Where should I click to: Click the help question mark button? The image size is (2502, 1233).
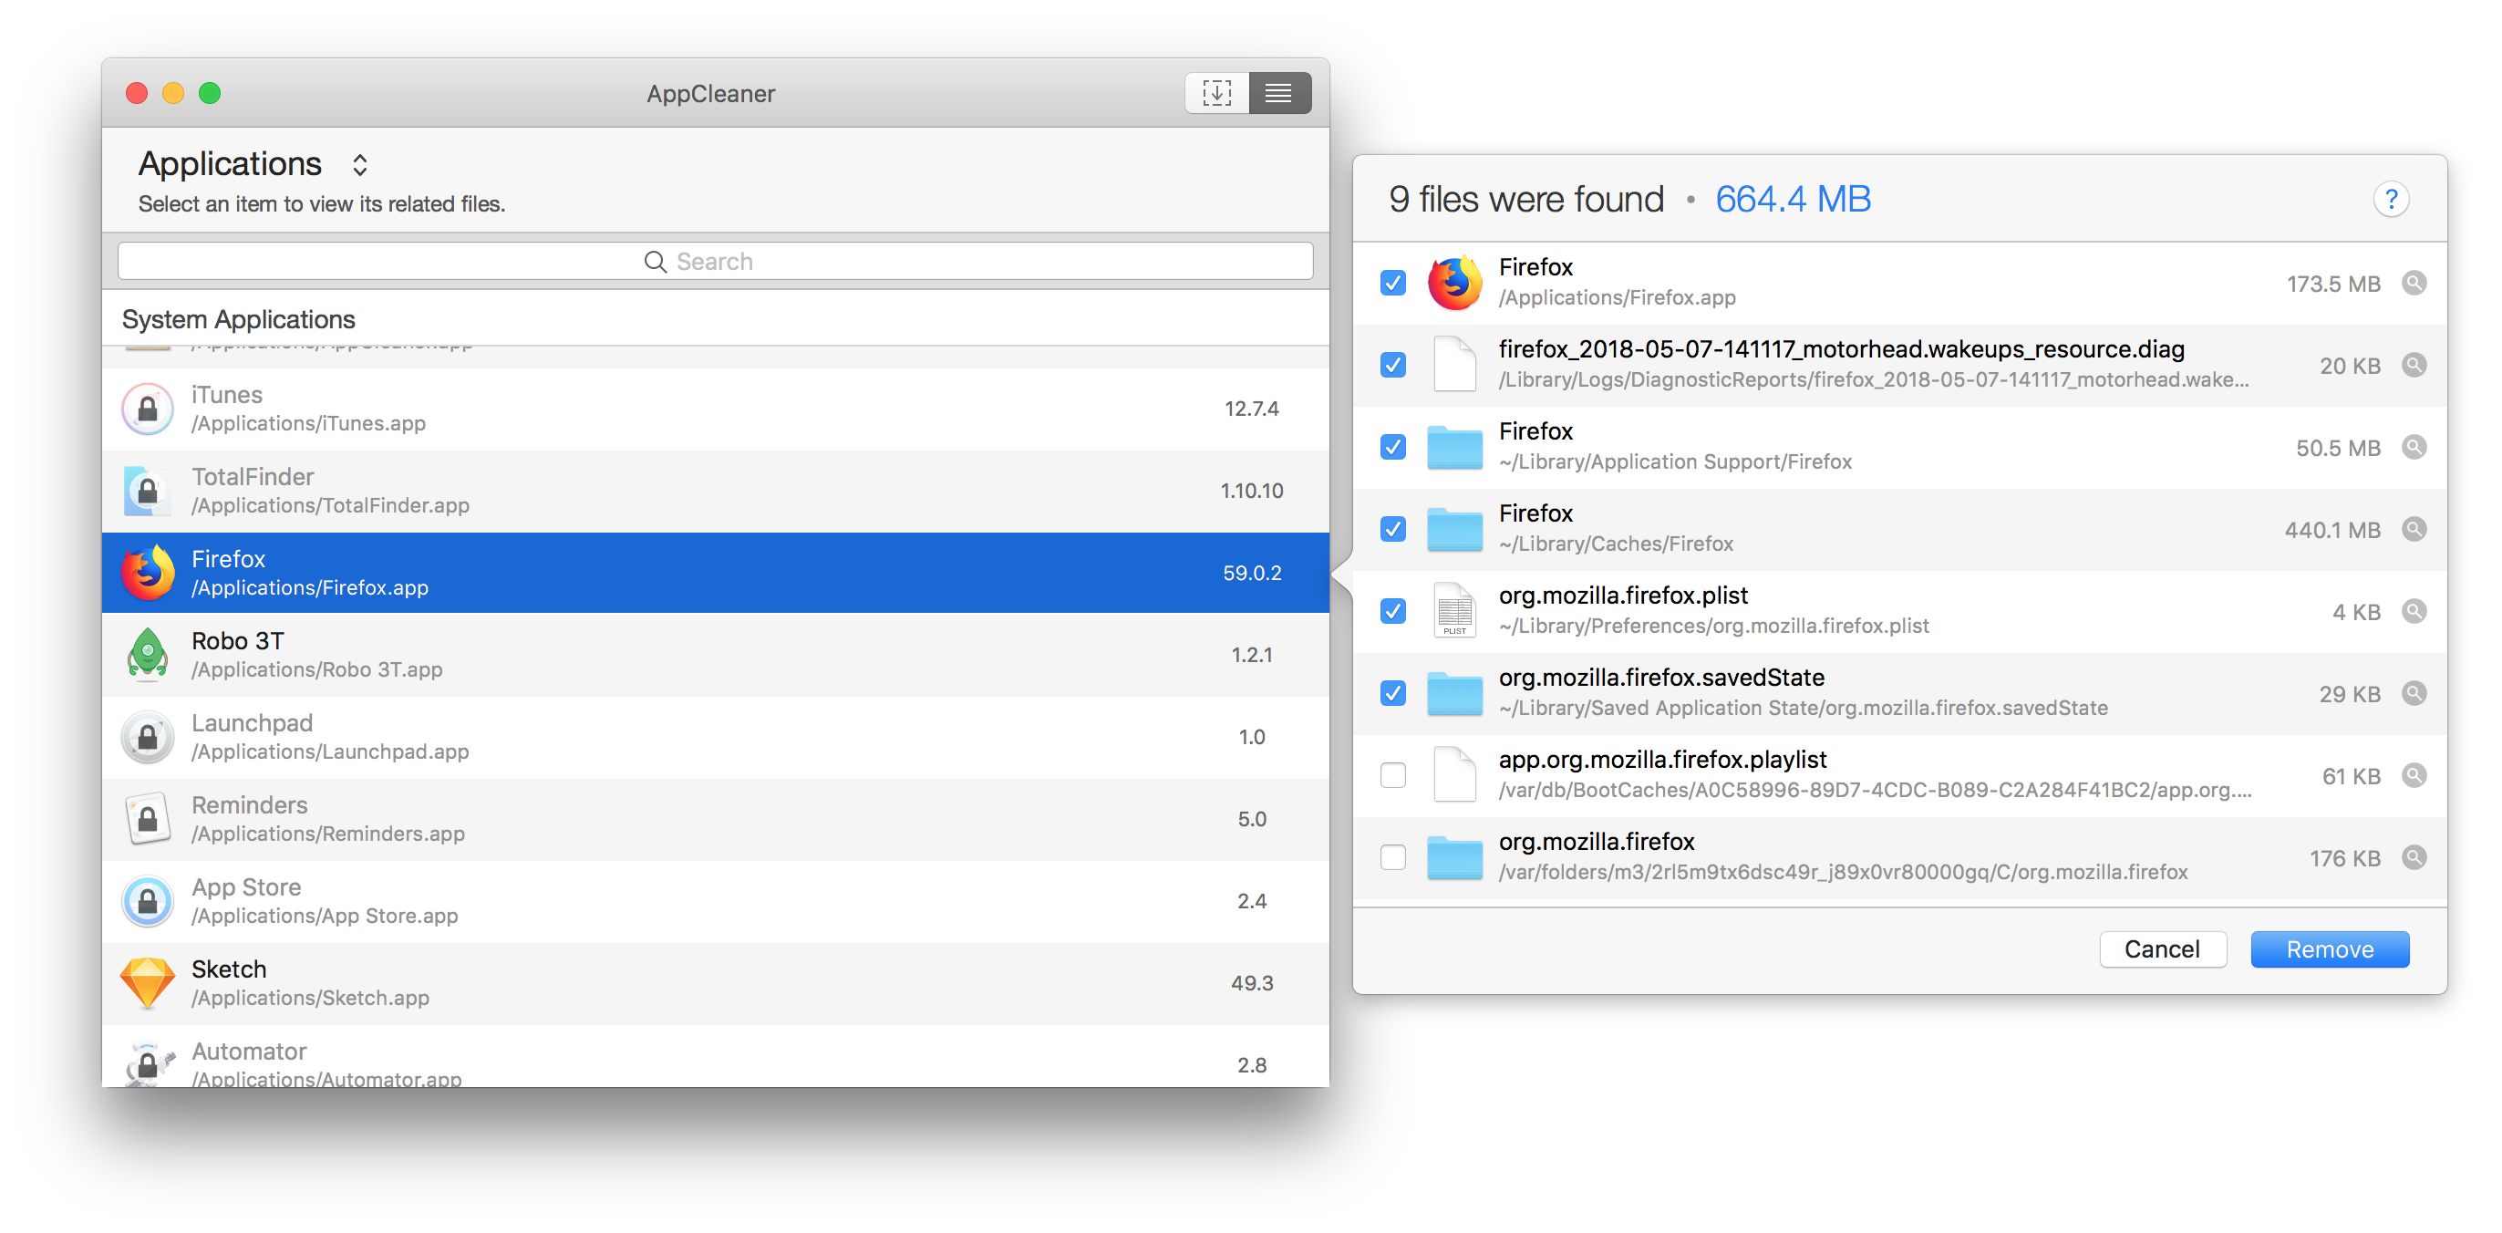2392,200
